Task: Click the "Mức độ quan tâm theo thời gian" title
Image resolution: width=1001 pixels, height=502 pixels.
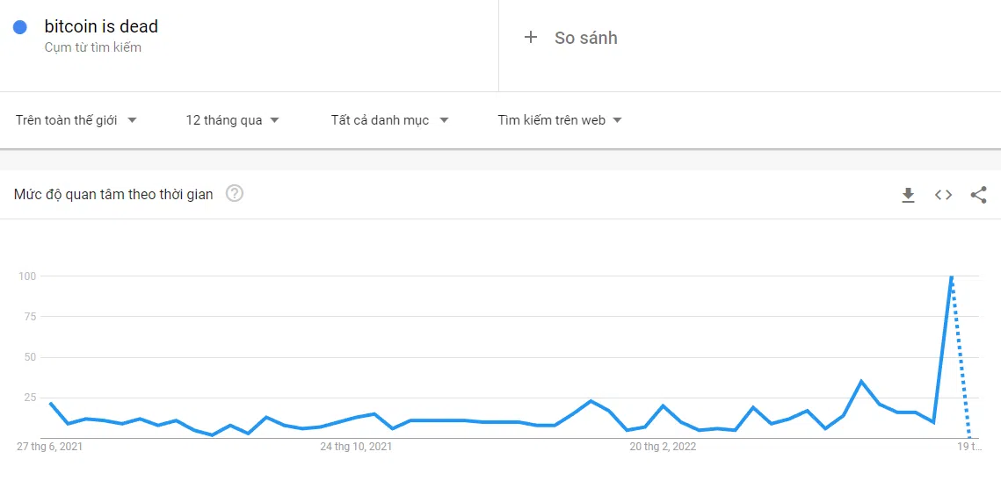Action: click(113, 195)
